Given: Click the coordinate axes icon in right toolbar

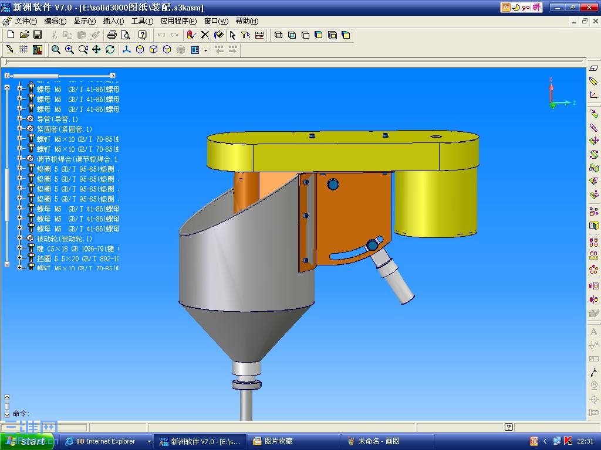Looking at the screenshot, I should (593, 95).
